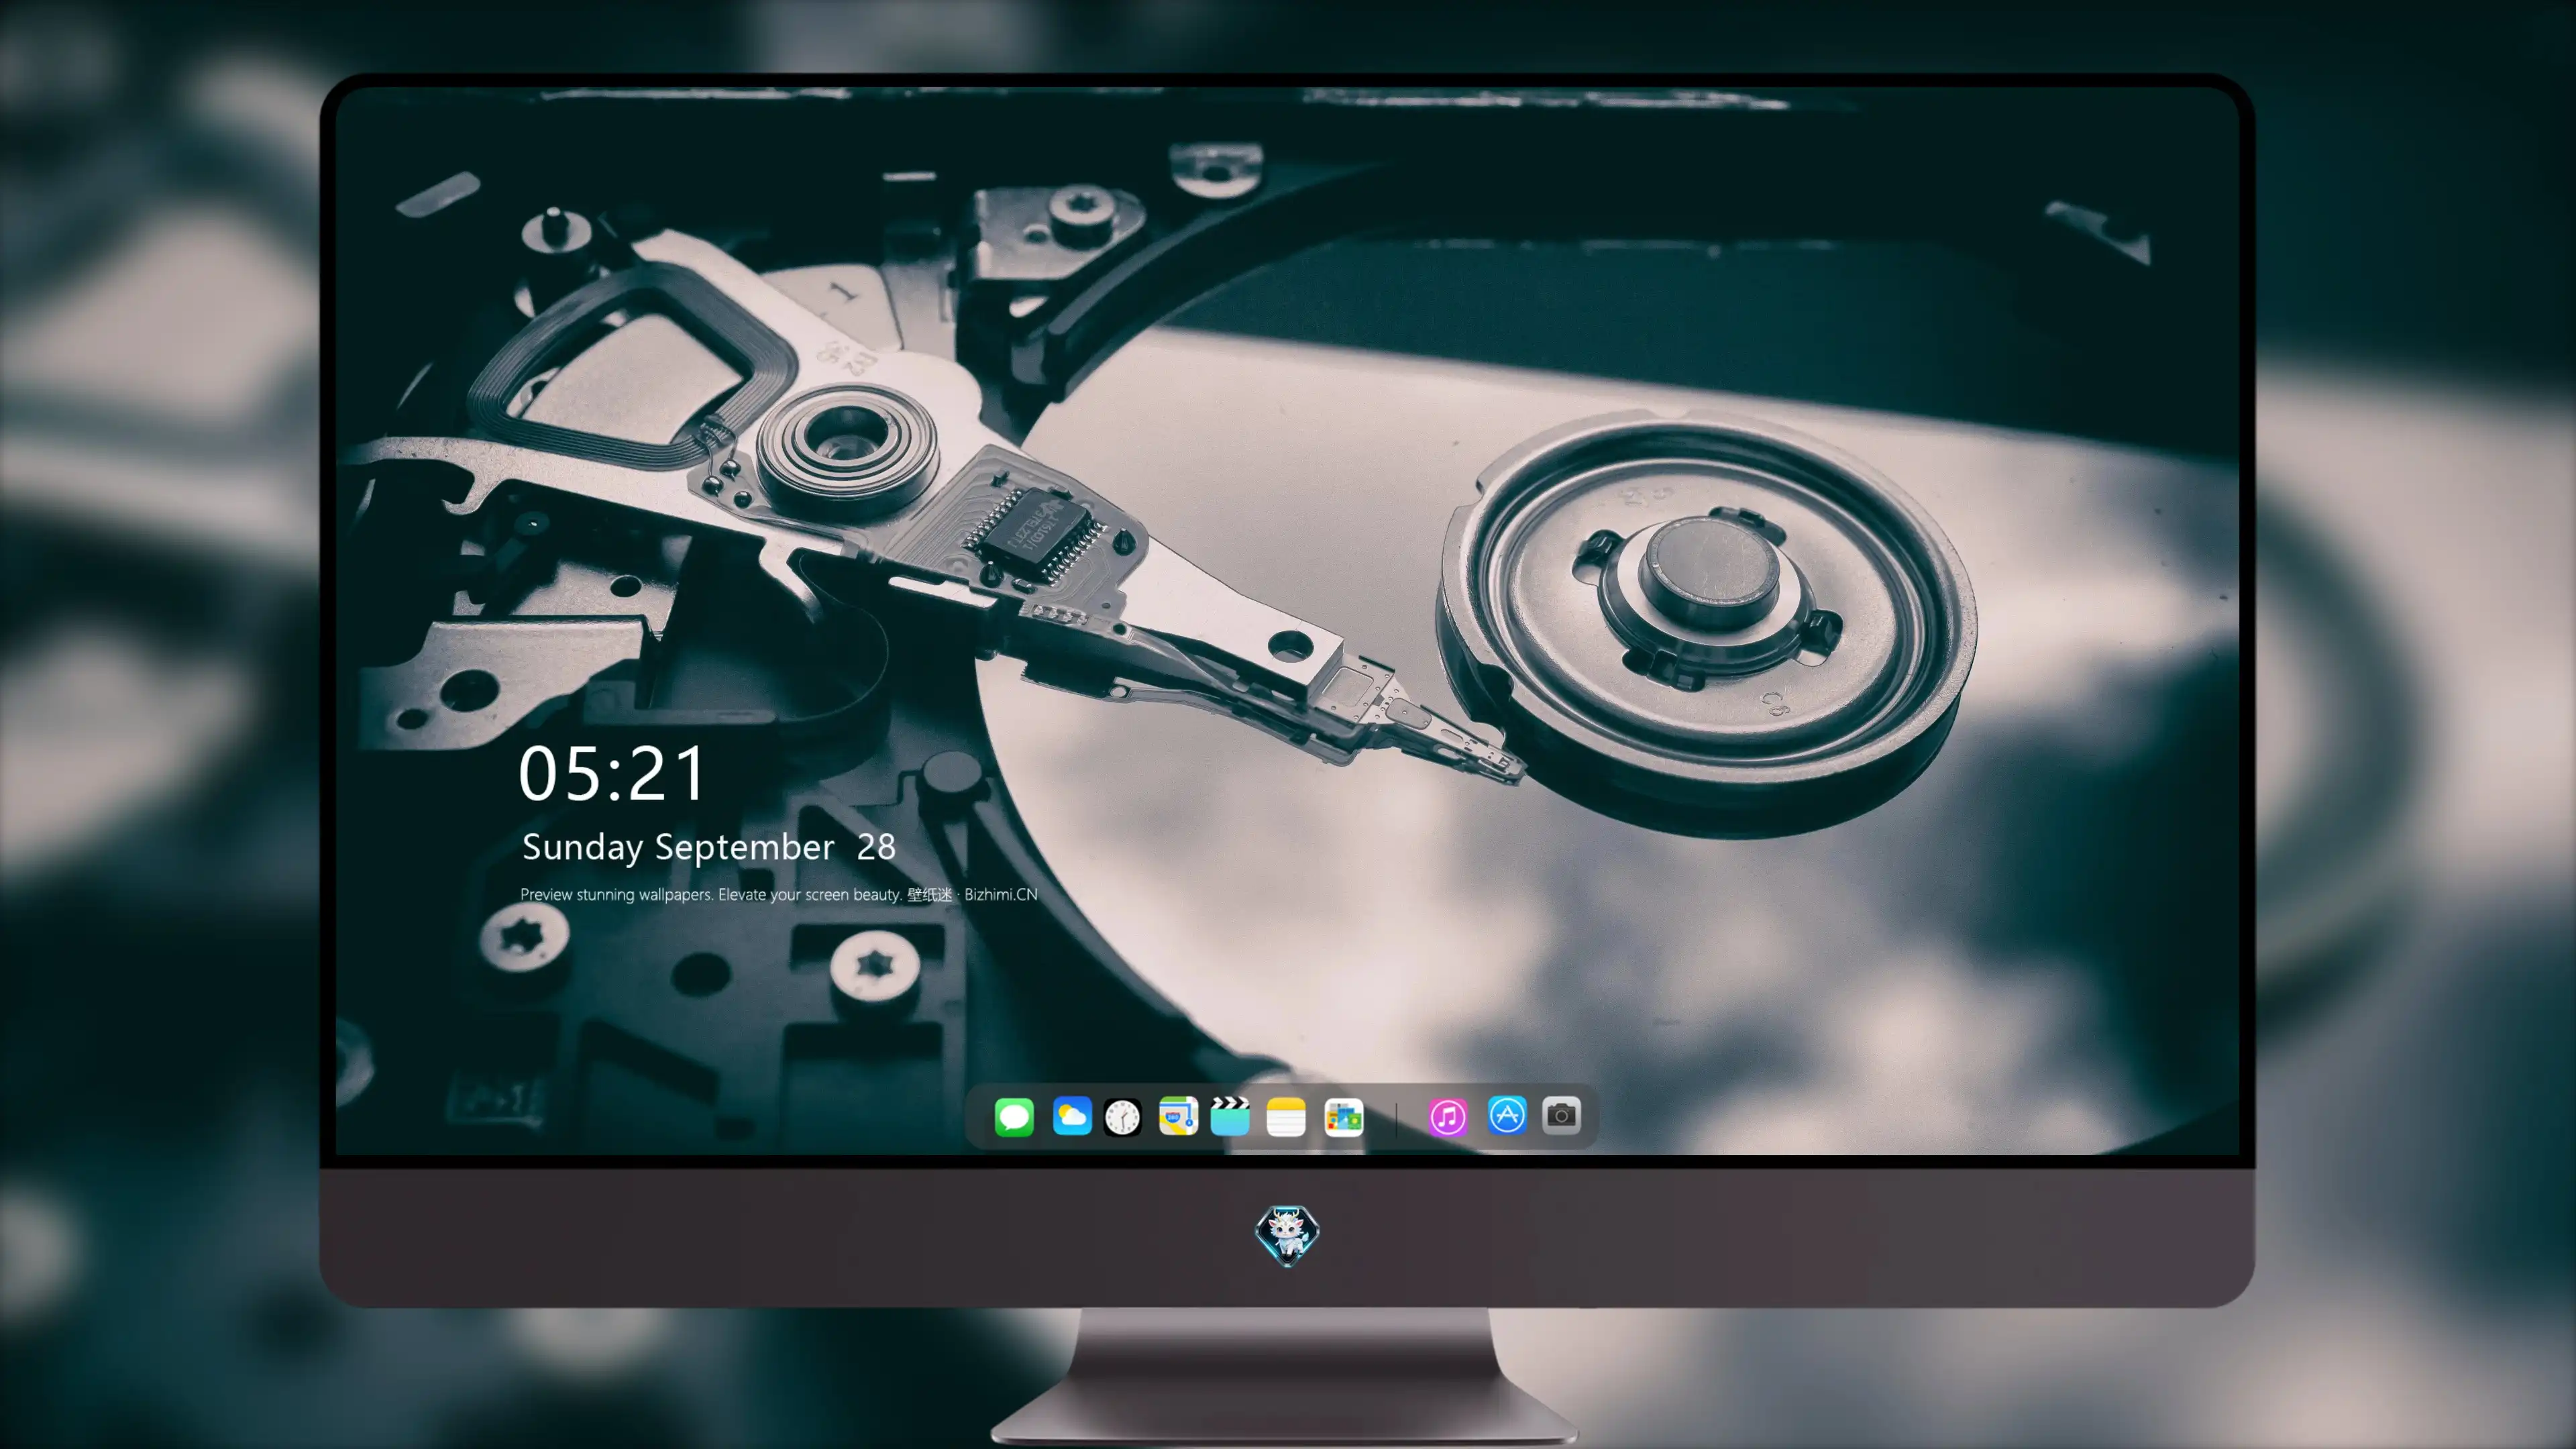Screen dimensions: 2576x1449
Task: Click the 05:21 clock display
Action: (612, 774)
